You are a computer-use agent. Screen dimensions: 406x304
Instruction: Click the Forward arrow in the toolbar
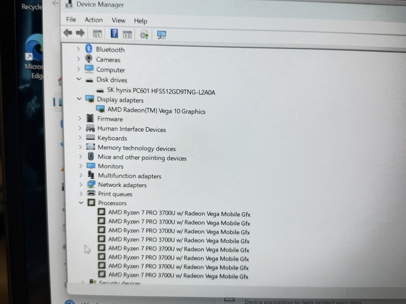pyautogui.click(x=80, y=33)
